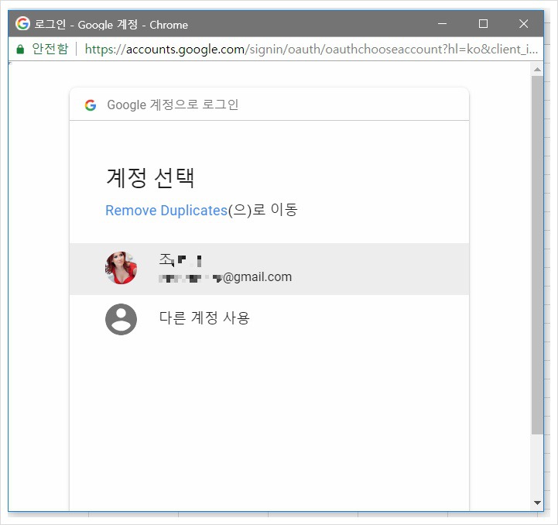This screenshot has width=558, height=525.
Task: Click the '안전함' secure label
Action: coord(50,49)
